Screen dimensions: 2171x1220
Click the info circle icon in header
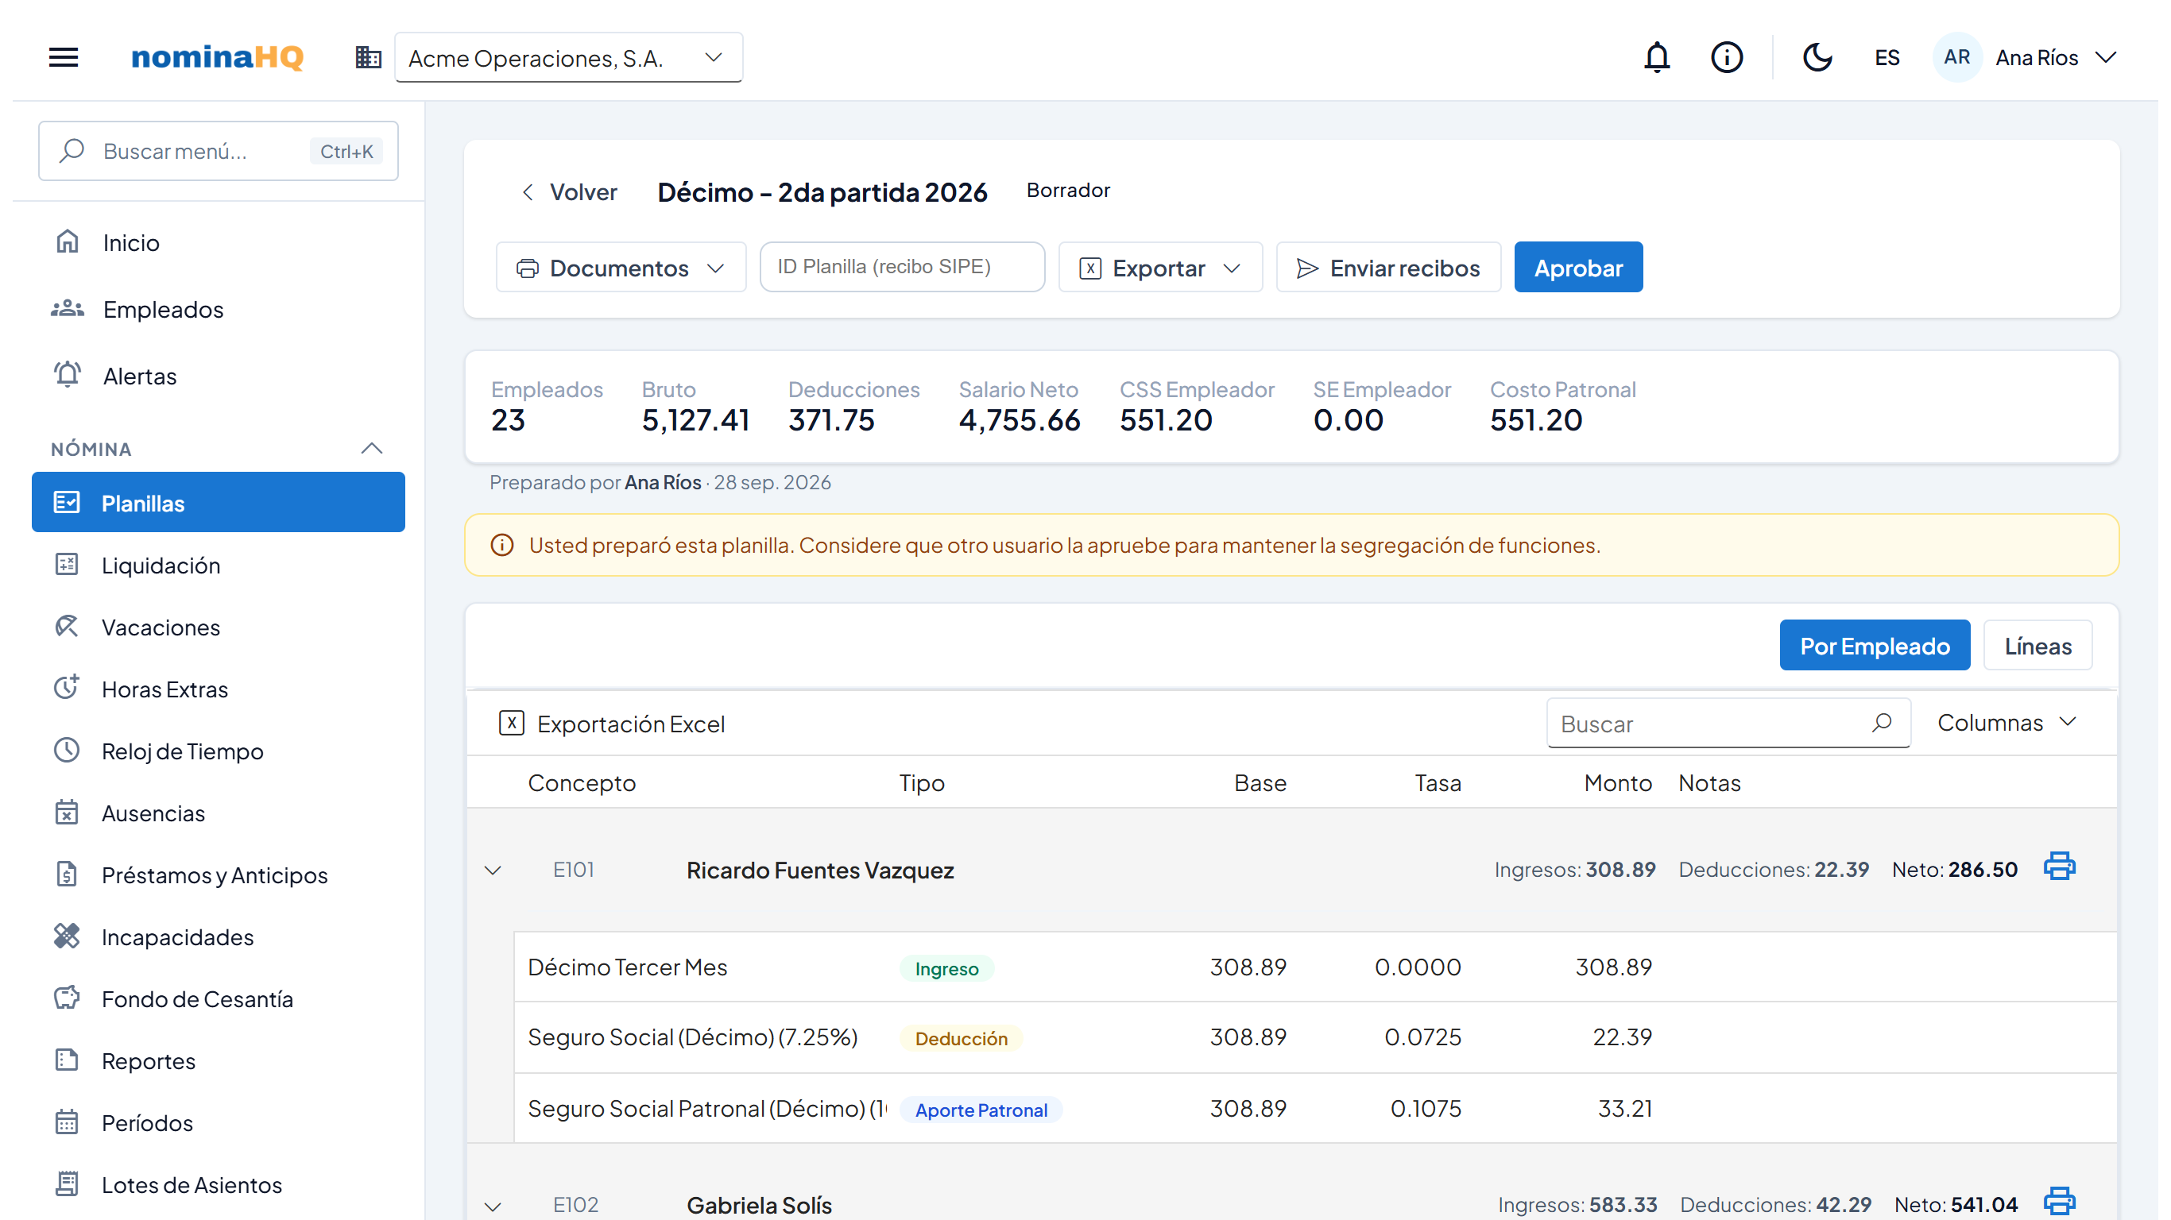click(x=1726, y=57)
